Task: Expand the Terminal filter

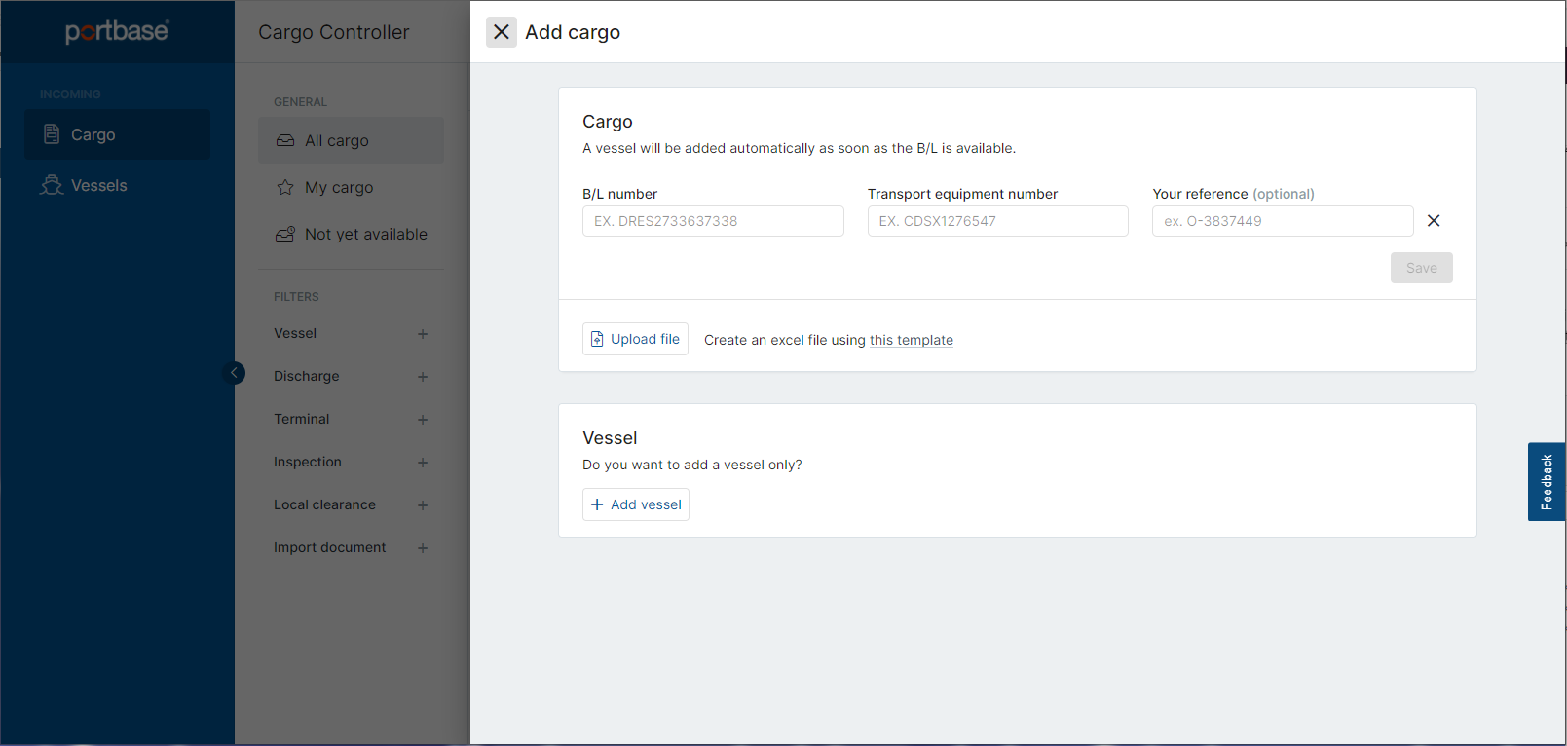Action: click(x=423, y=420)
